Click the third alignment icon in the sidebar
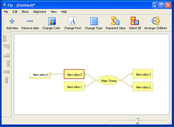 coord(6,55)
